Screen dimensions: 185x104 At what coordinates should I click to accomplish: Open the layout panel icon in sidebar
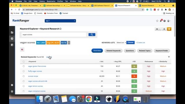pos(12,45)
